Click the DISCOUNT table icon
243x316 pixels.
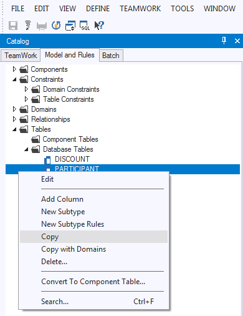click(x=47, y=160)
